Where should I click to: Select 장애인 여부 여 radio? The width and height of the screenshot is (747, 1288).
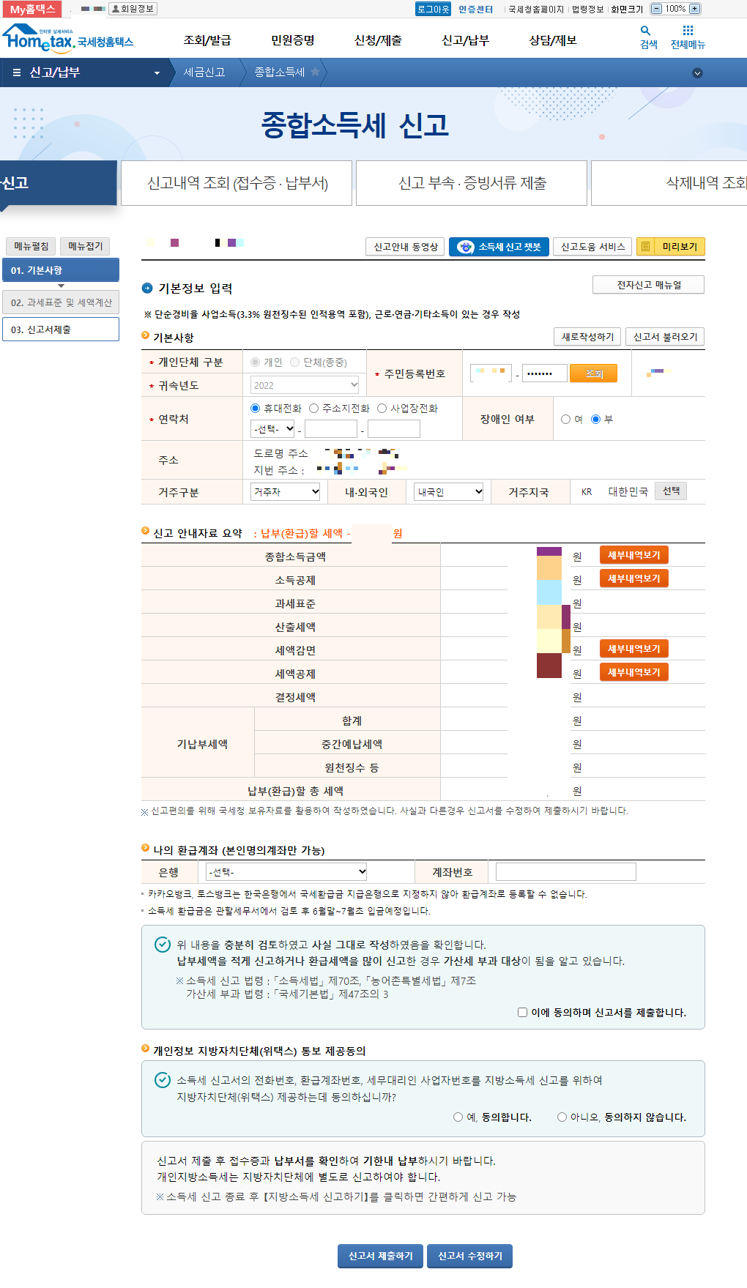565,420
